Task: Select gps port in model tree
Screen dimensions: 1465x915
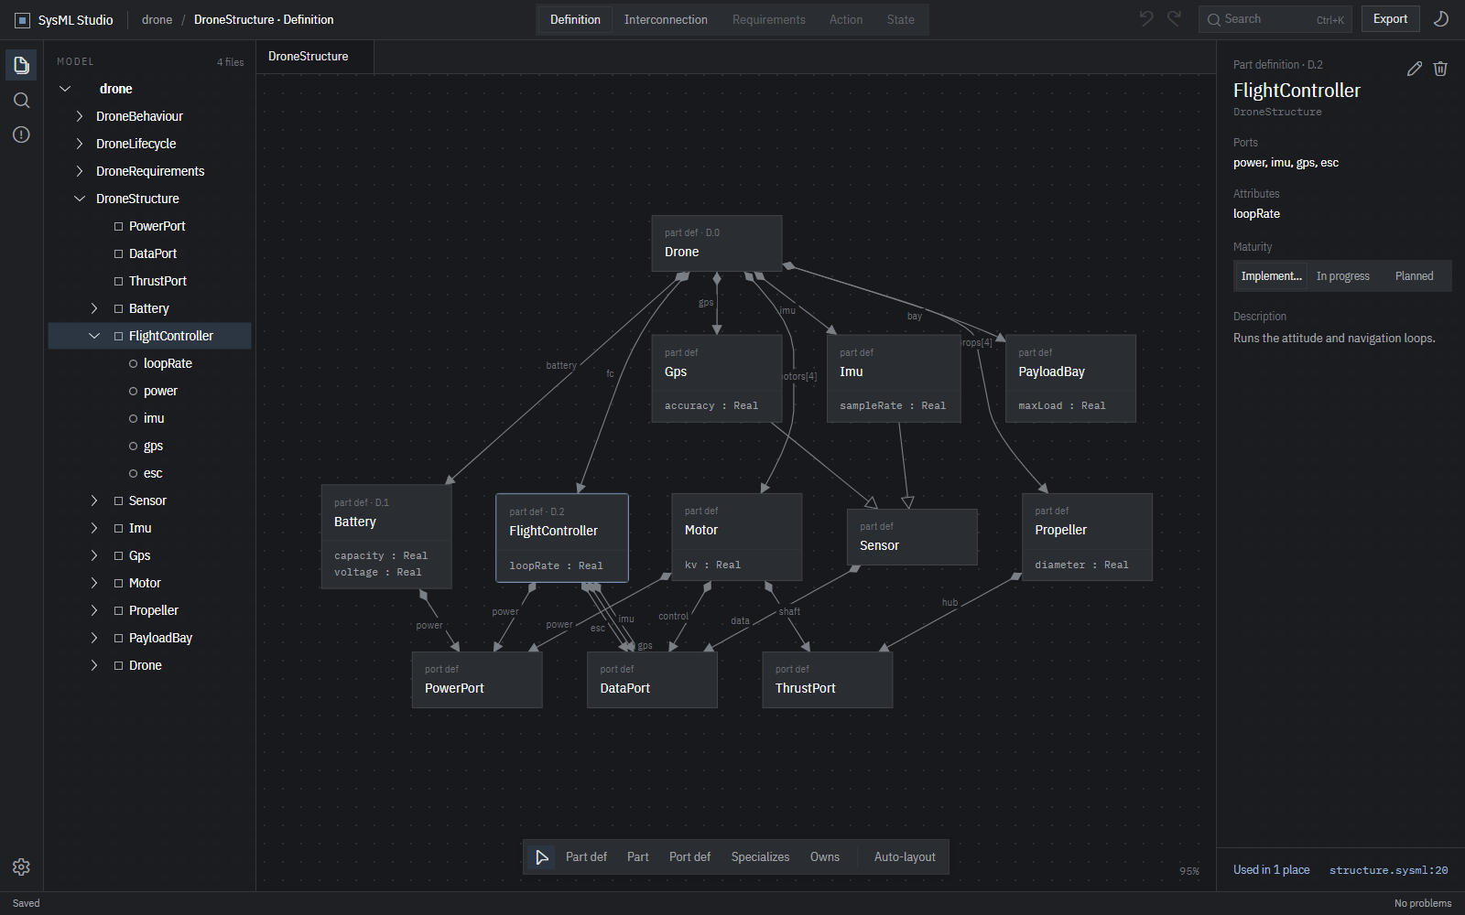Action: (153, 446)
